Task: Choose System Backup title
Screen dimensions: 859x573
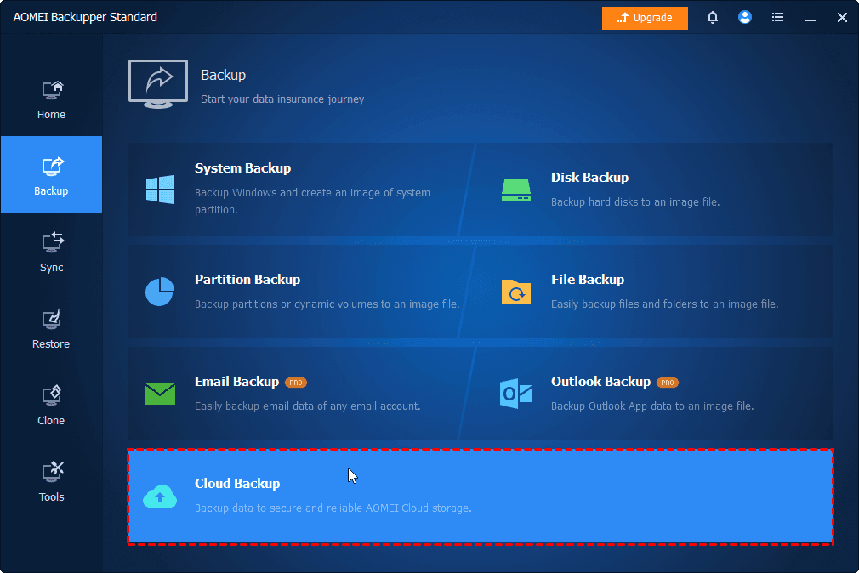Action: [x=242, y=168]
